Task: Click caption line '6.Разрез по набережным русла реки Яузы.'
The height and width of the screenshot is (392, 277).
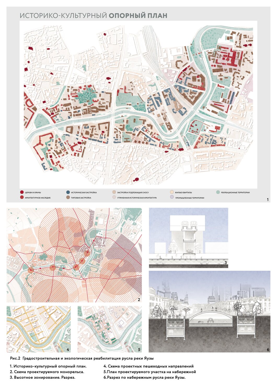Action: click(x=145, y=377)
